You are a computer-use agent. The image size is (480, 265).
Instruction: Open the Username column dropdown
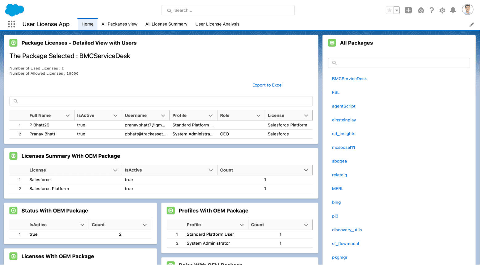pyautogui.click(x=163, y=116)
